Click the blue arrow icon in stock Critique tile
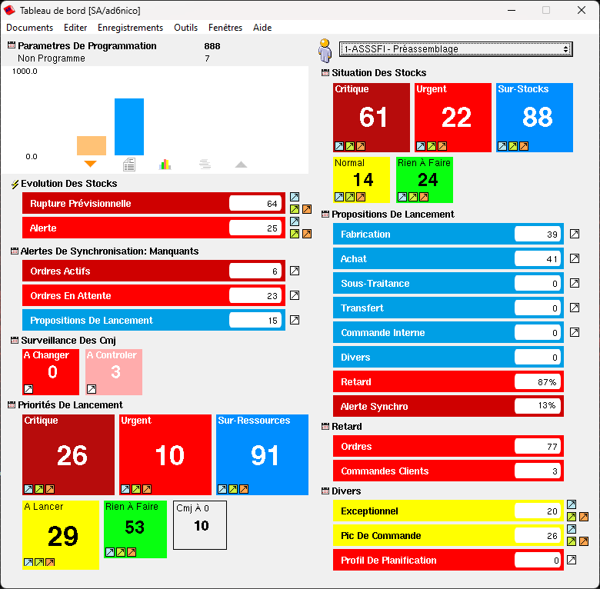 coord(339,146)
